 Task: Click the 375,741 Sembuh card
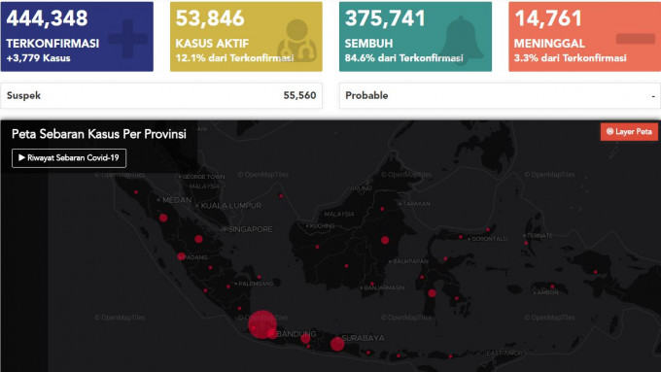tap(415, 37)
